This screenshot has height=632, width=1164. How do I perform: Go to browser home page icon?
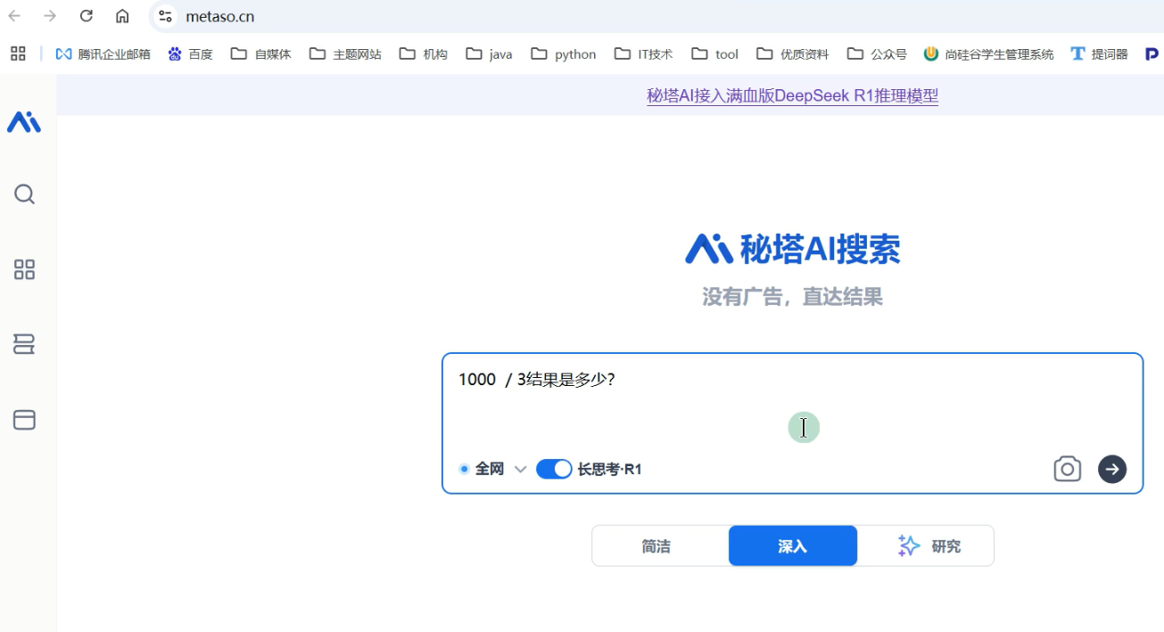click(x=122, y=16)
